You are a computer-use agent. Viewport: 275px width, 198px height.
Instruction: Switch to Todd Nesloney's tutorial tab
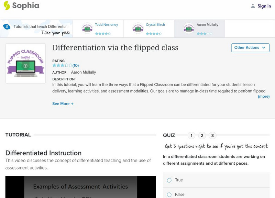coord(106,25)
